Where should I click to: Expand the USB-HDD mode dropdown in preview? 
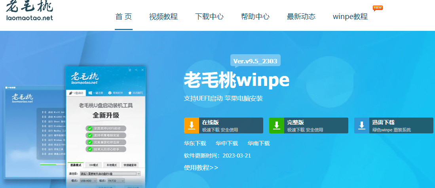[x=88, y=180]
